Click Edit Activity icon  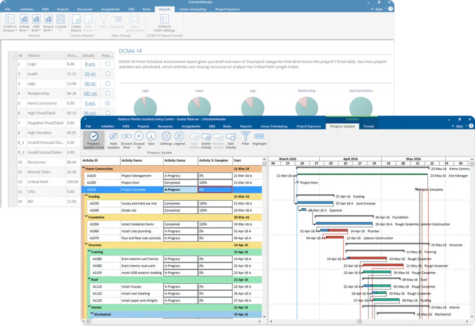pos(231,141)
